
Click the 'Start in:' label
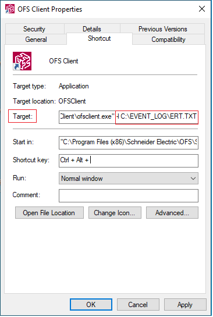point(23,142)
